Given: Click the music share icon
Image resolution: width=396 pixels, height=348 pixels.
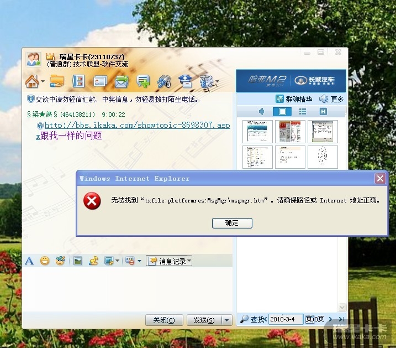Looking at the screenshot, I should pyautogui.click(x=93, y=261).
